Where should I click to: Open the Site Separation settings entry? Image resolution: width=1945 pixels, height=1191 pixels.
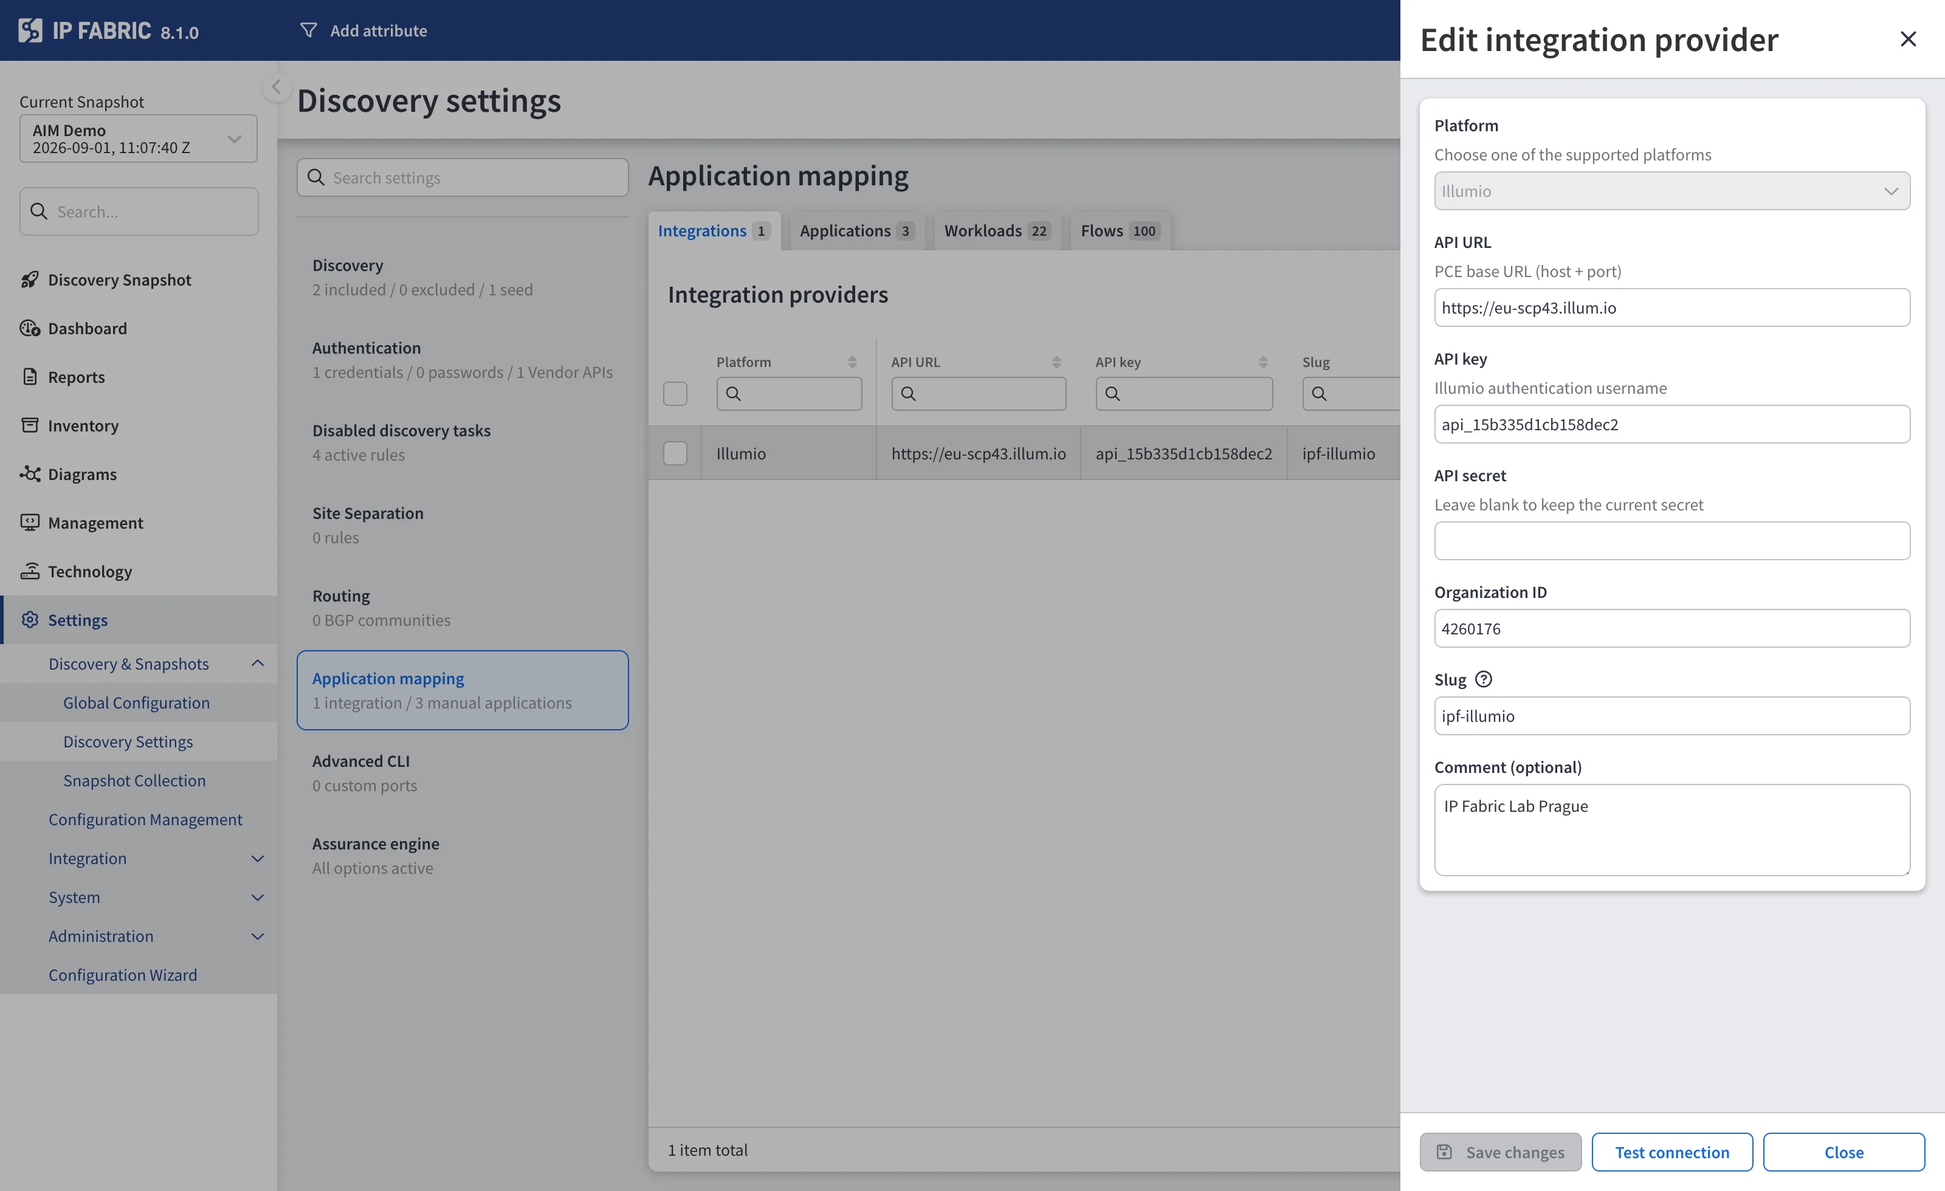click(x=463, y=525)
